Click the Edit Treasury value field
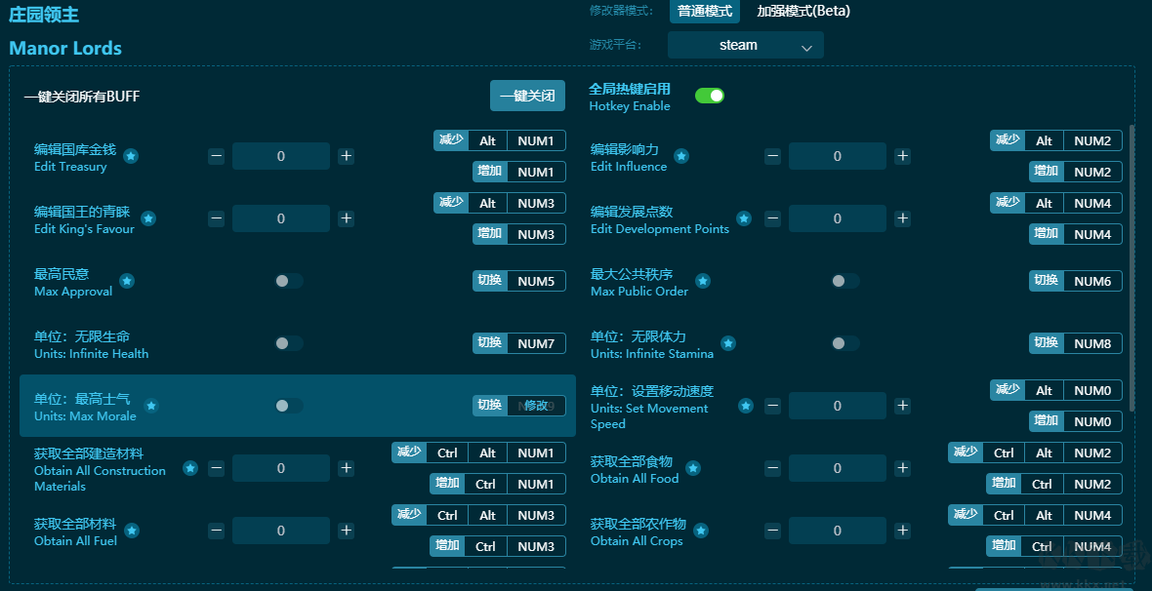Screen dimensions: 1152x591 [280, 156]
